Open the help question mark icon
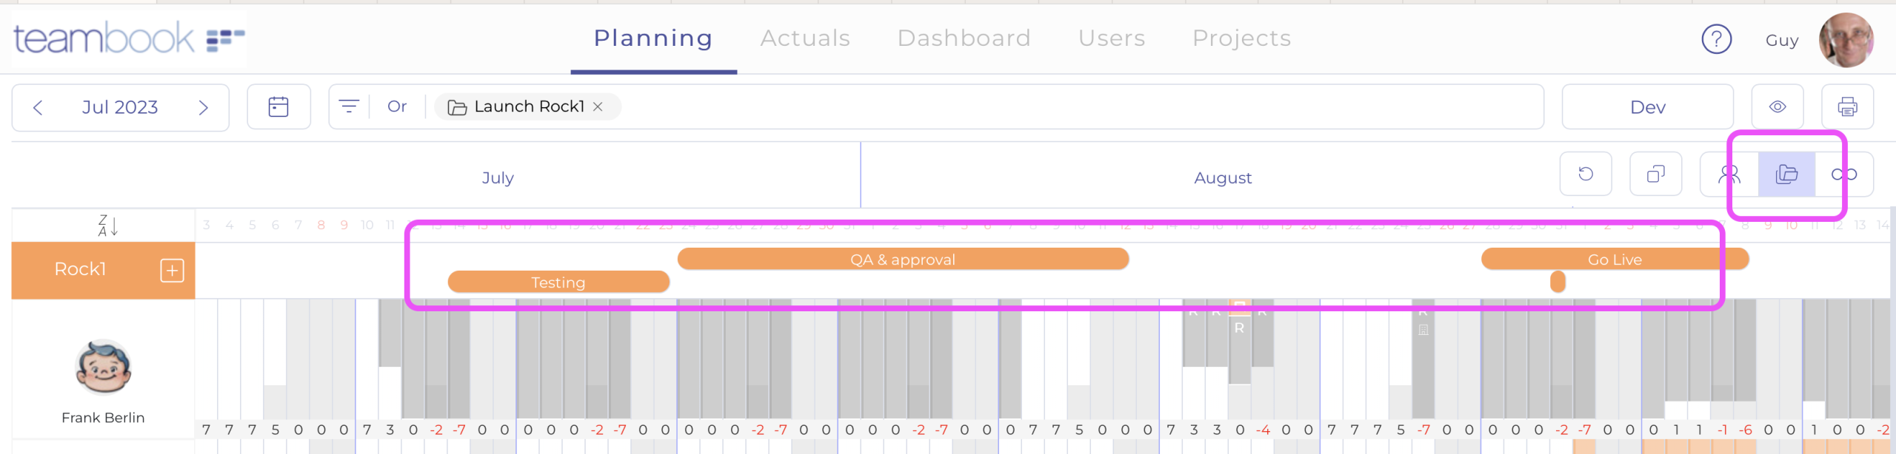 (1716, 39)
